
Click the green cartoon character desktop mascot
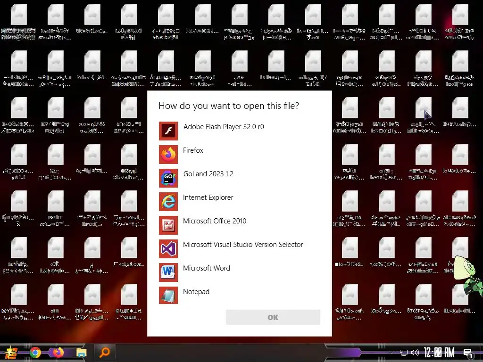tap(469, 277)
